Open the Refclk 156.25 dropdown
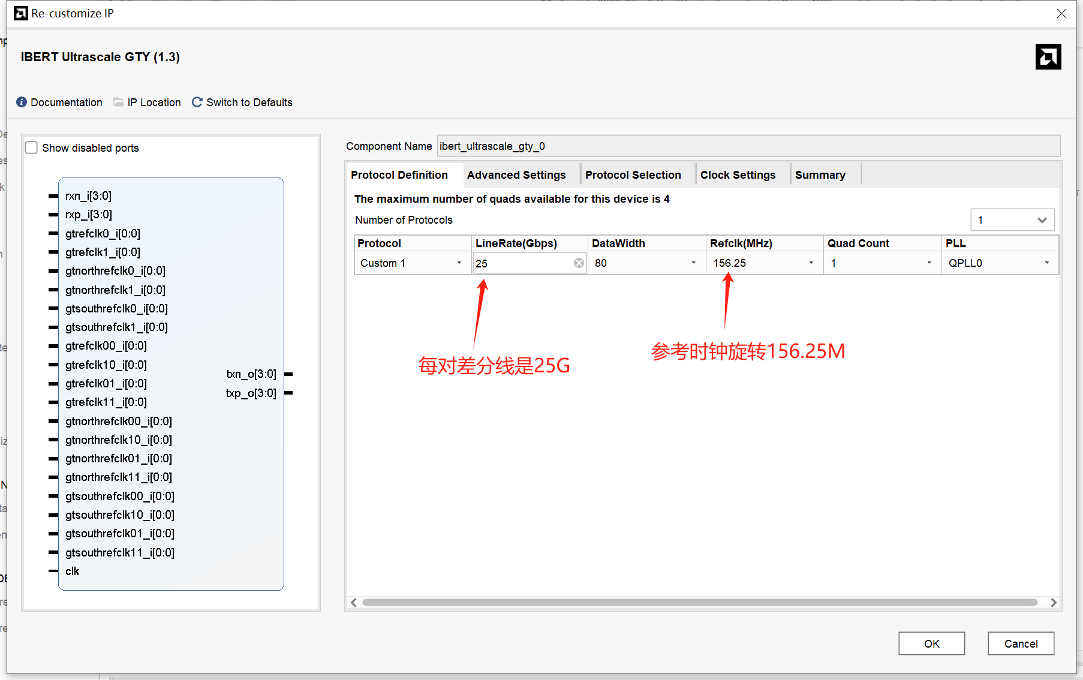Screen dimensions: 1083x680 763,263
